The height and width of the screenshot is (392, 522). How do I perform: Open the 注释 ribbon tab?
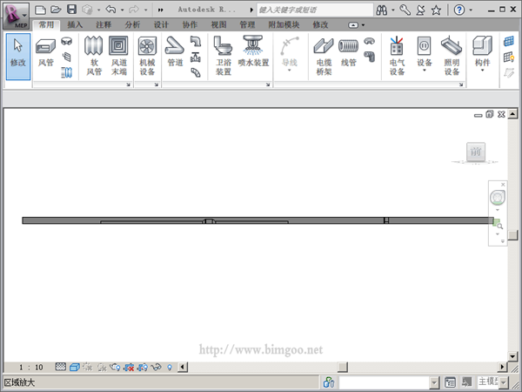tap(104, 24)
